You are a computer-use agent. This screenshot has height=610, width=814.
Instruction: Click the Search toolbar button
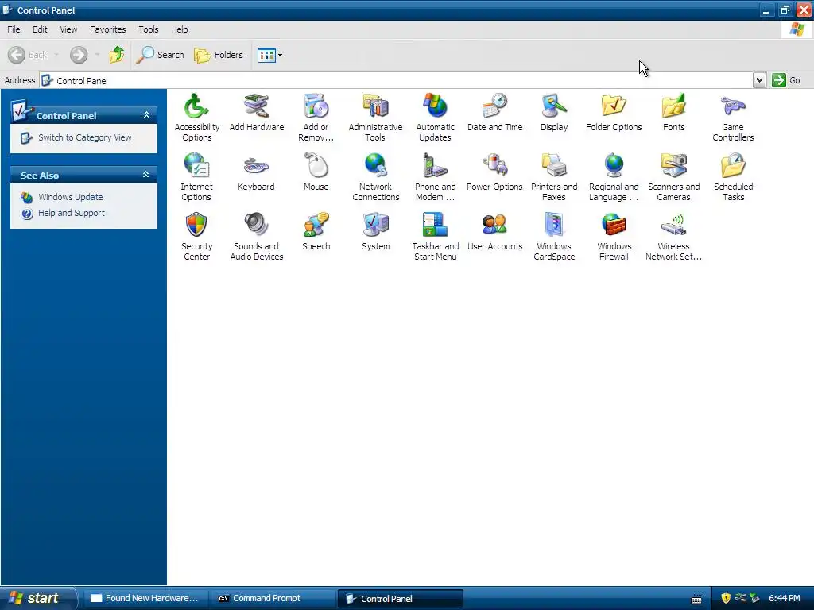click(x=160, y=55)
